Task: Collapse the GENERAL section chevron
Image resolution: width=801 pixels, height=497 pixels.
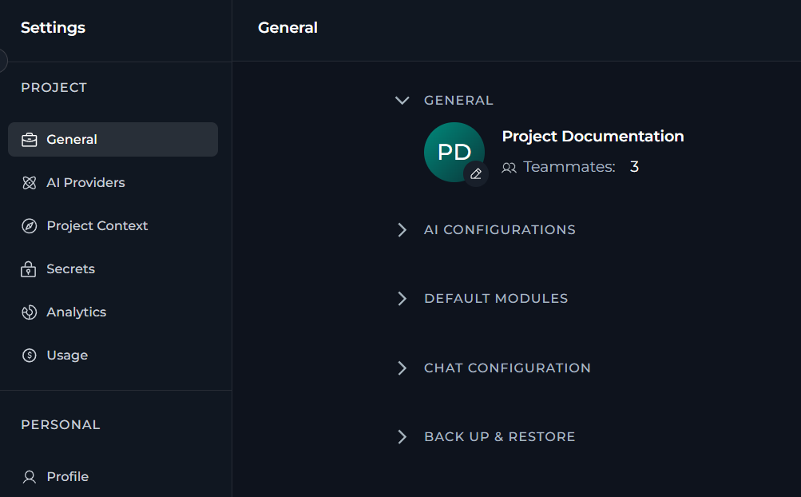Action: (x=402, y=100)
